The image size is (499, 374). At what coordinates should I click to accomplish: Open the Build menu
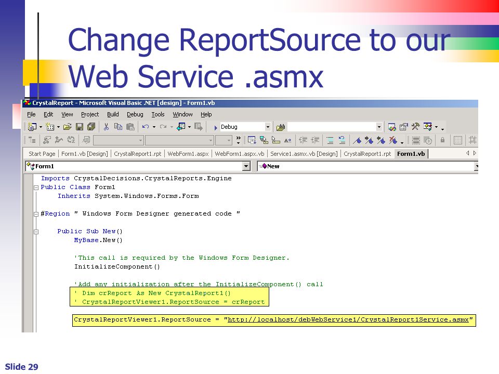(x=113, y=114)
